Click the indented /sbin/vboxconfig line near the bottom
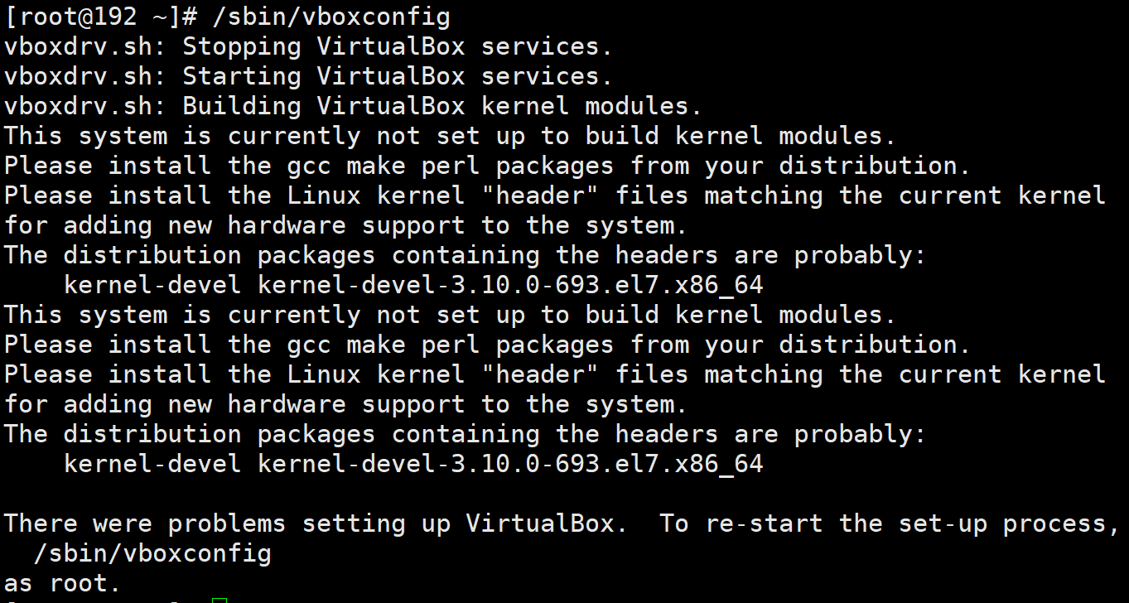The image size is (1129, 603). point(152,553)
